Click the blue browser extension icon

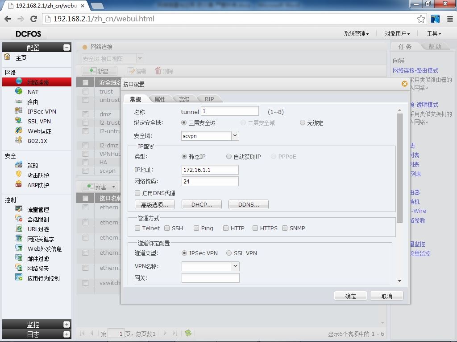pyautogui.click(x=435, y=19)
